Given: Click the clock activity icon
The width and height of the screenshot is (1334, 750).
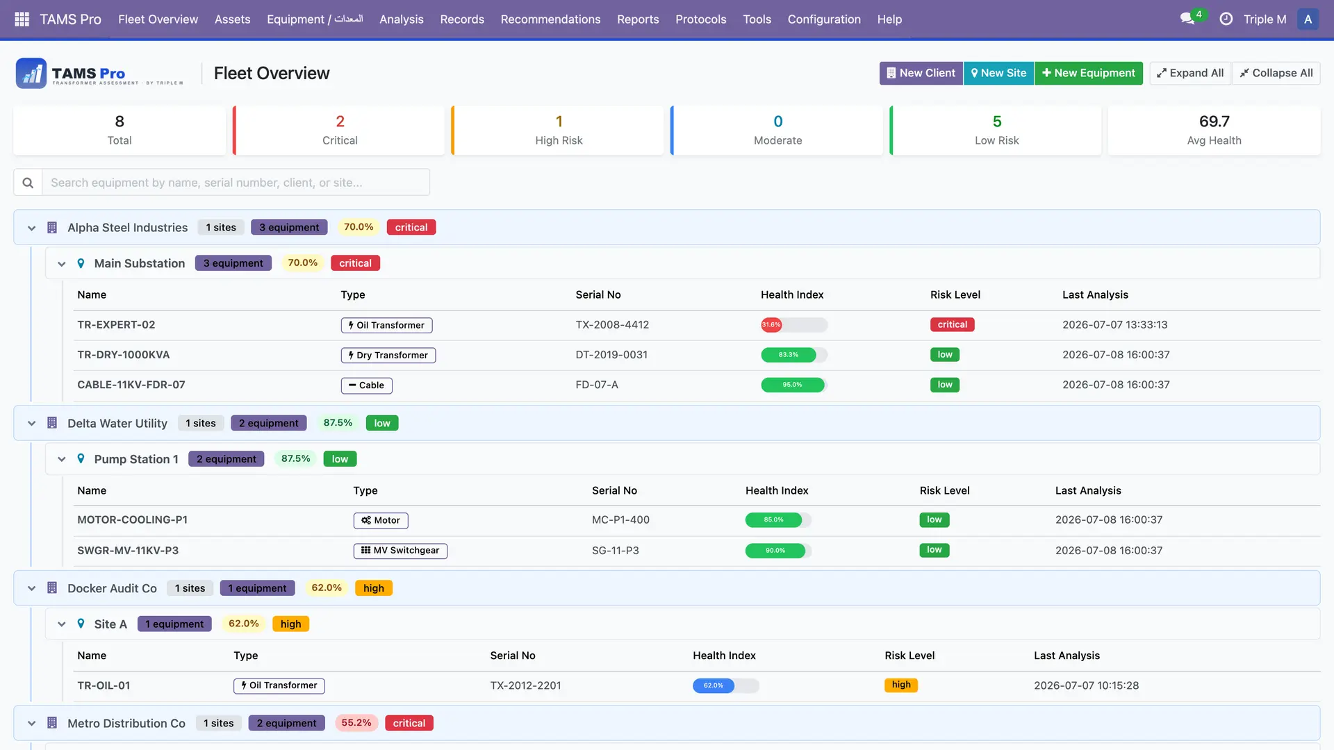Looking at the screenshot, I should [1226, 19].
